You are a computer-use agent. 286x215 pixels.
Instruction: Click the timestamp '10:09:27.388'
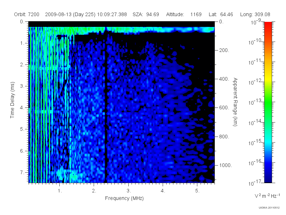point(112,14)
